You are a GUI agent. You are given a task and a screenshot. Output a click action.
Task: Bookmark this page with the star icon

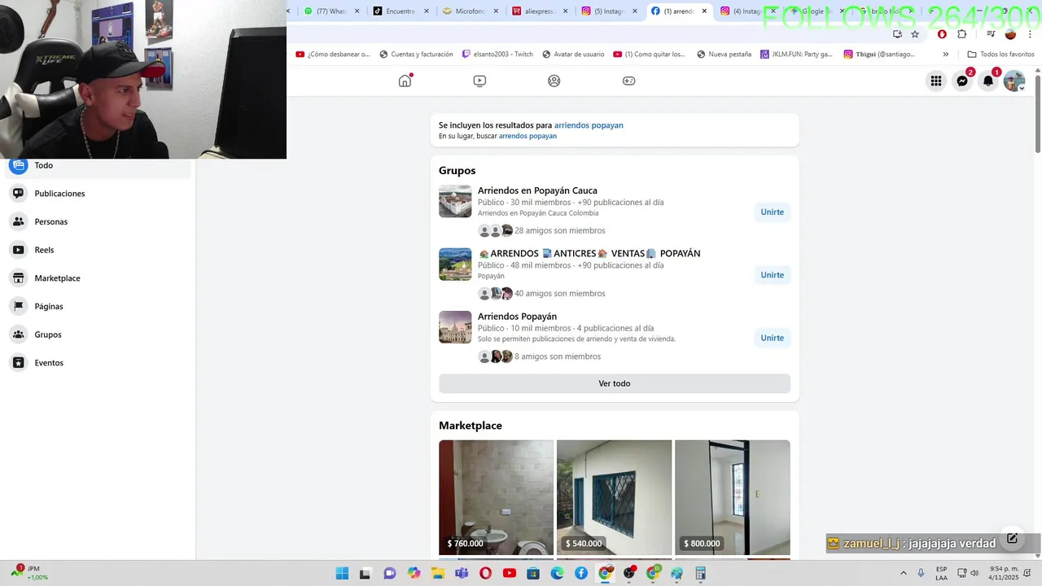(x=915, y=34)
